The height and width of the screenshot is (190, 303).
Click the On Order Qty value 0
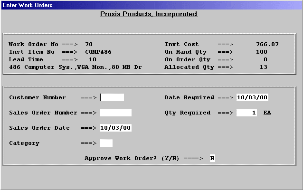[x=265, y=59]
